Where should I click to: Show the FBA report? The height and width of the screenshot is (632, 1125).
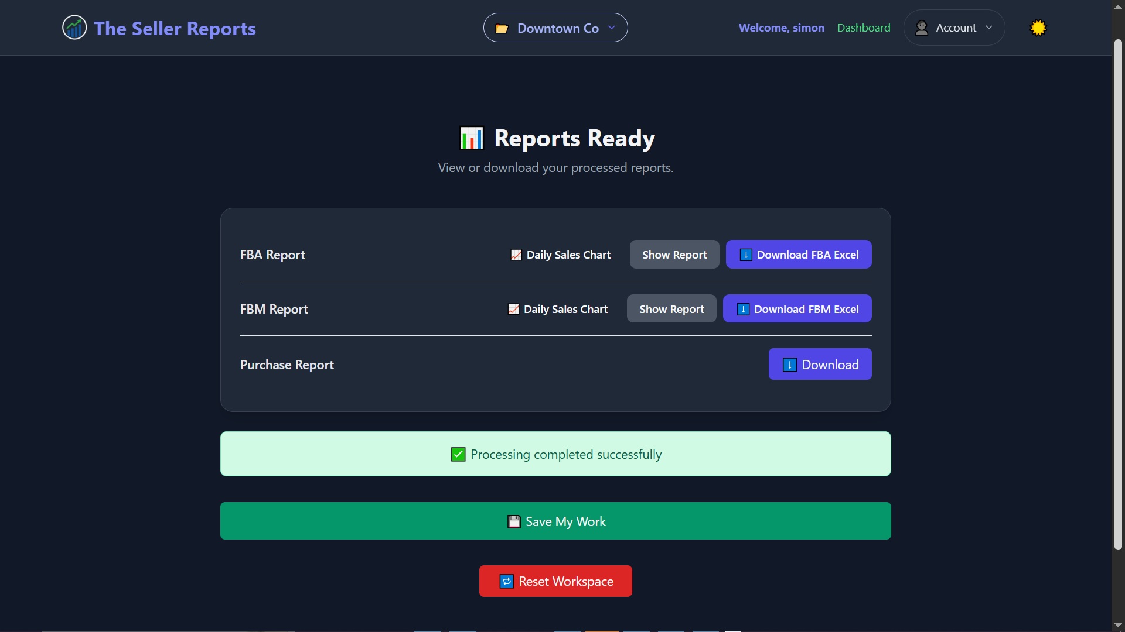[x=674, y=255]
